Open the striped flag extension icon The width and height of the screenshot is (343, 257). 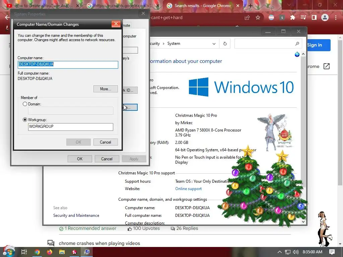[271, 17]
